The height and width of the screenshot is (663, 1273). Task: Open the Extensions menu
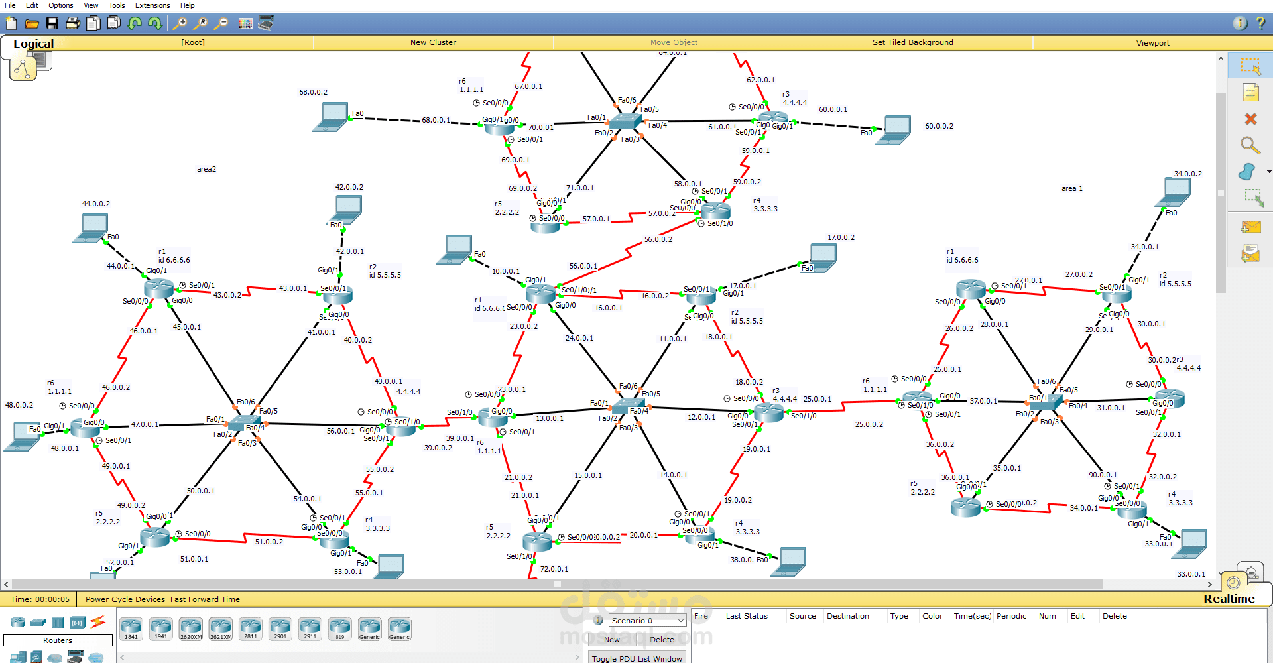point(152,5)
